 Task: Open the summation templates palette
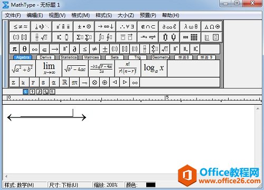pyautogui.click(x=84, y=37)
